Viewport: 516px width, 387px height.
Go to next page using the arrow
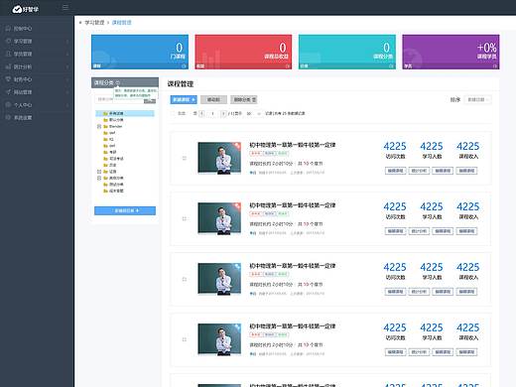tap(223, 113)
